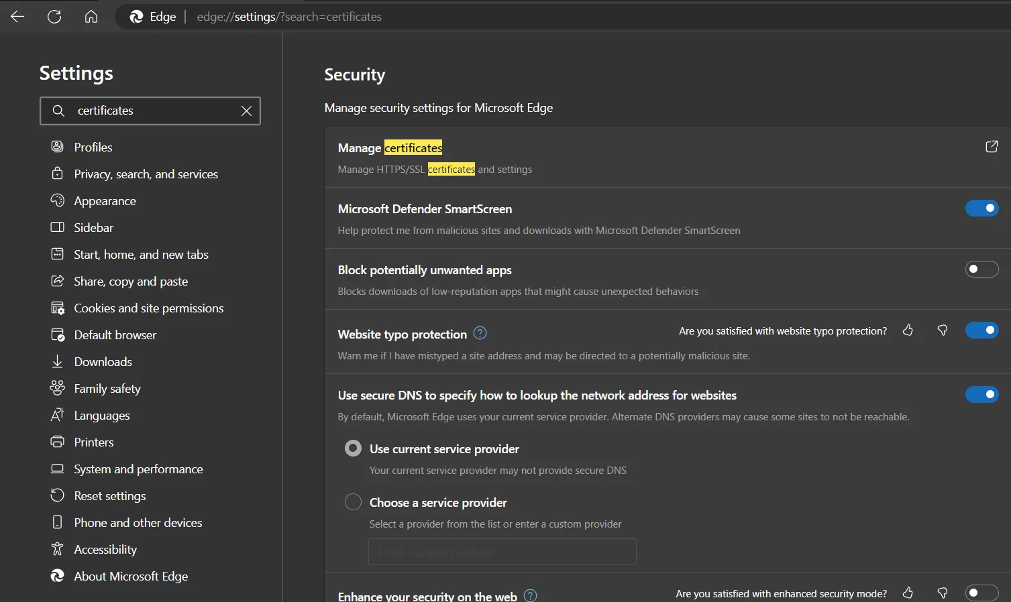Click the browser back arrow icon
This screenshot has width=1011, height=602.
coord(17,17)
